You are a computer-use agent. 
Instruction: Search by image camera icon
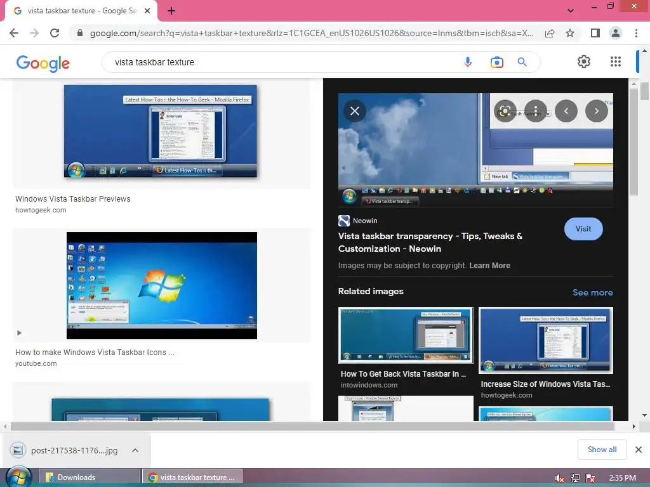(x=496, y=62)
